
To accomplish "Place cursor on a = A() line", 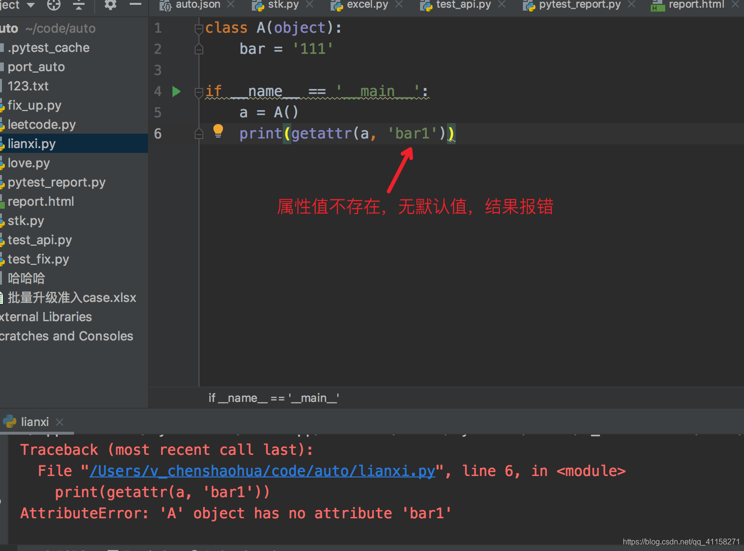I will click(x=269, y=113).
